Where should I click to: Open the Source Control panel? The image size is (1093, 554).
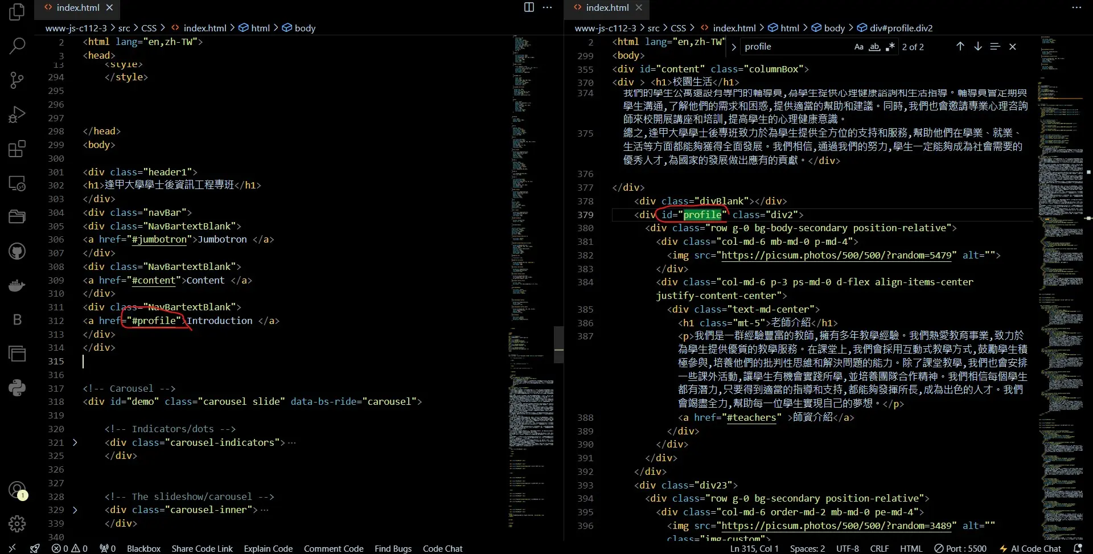tap(17, 80)
